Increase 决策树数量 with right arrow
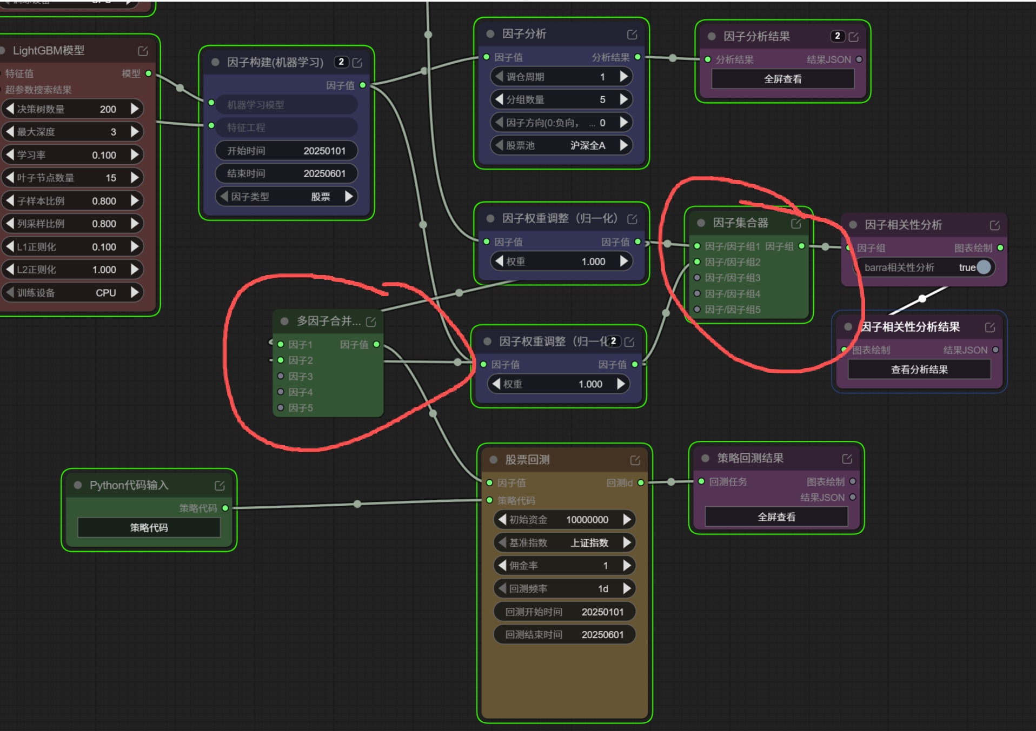 click(135, 109)
